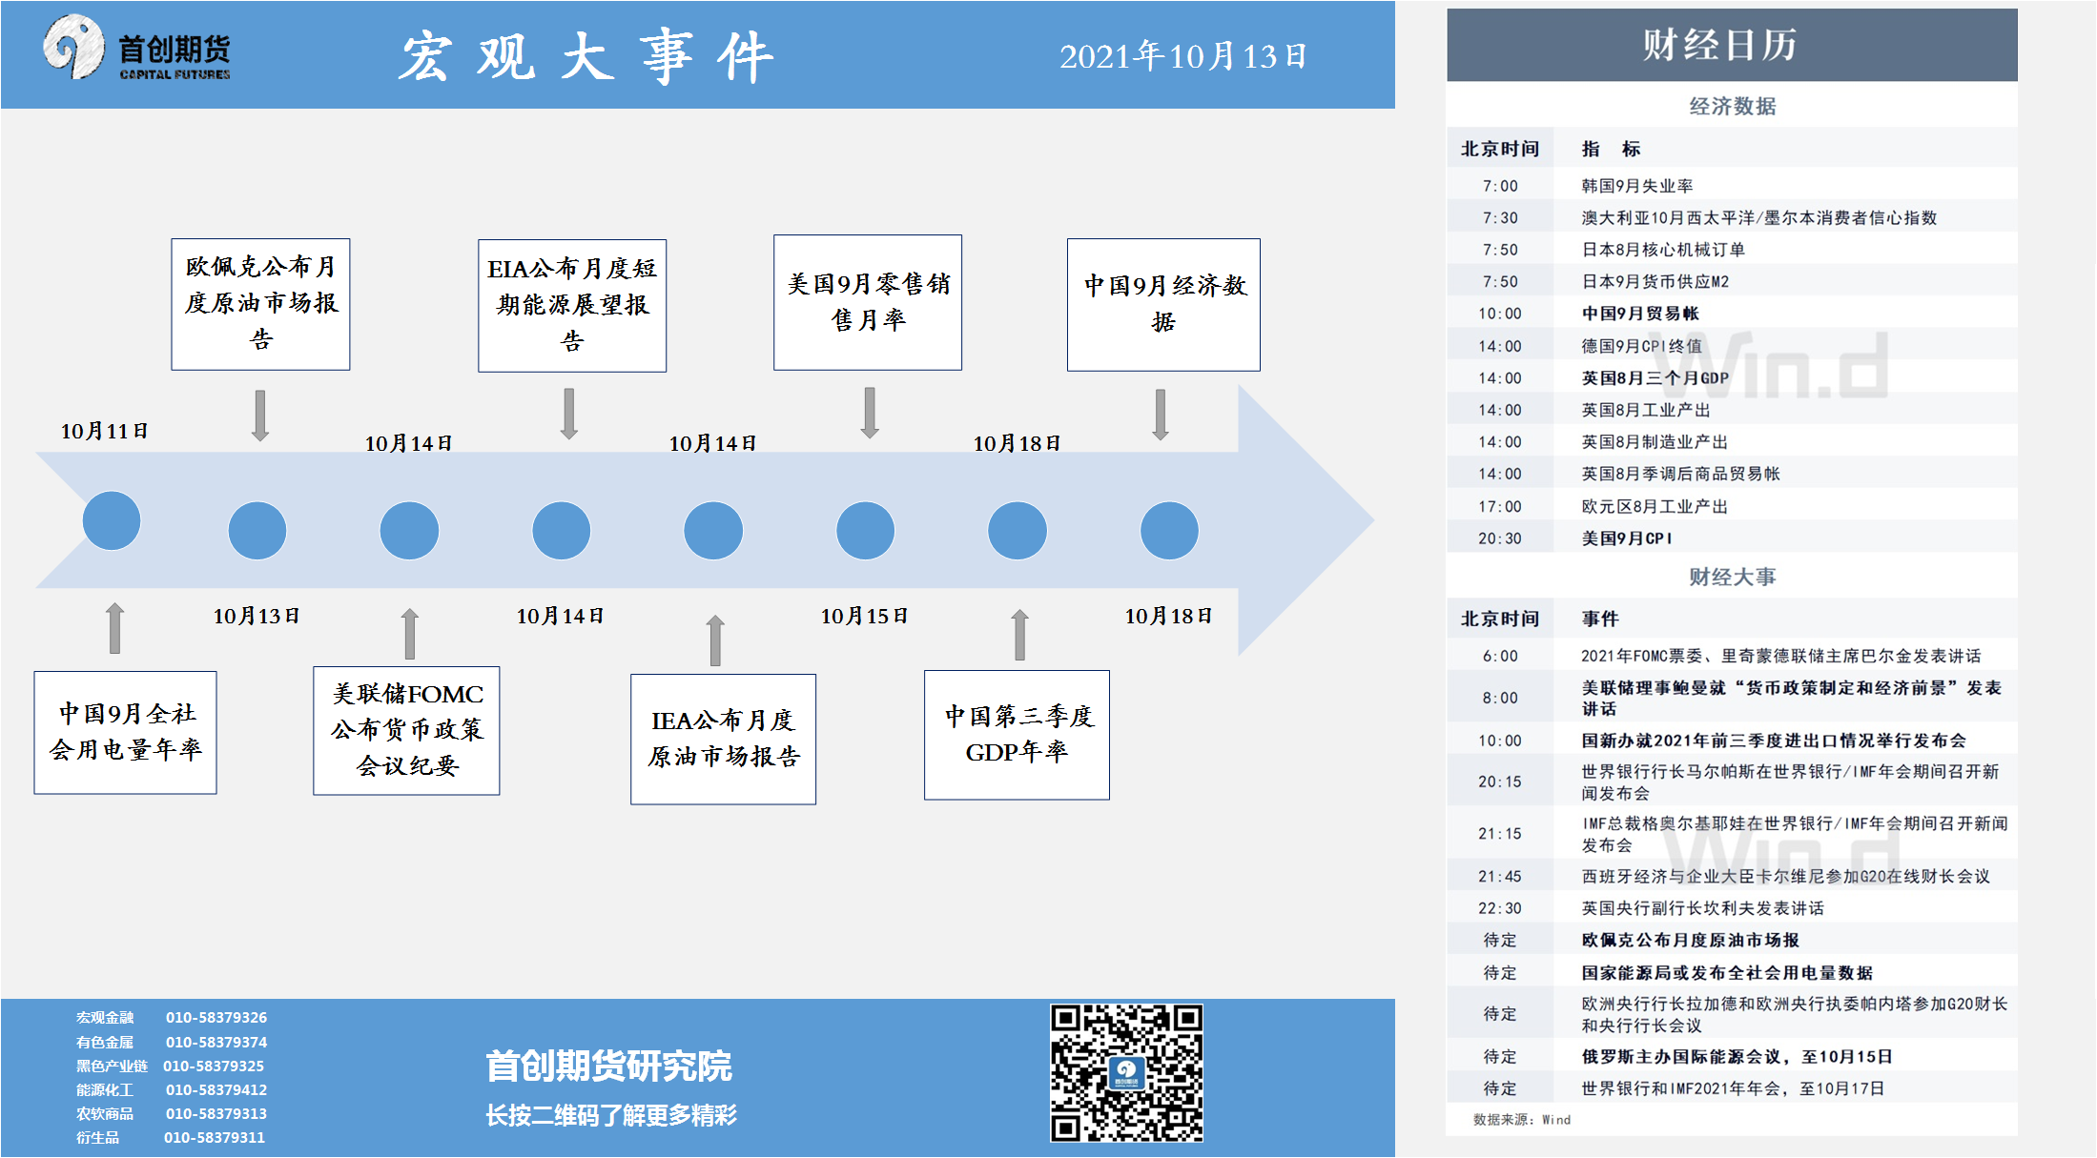Click the 俄罗斯主办国际能源会议 event
Image resolution: width=2097 pixels, height=1158 pixels.
point(1732,1056)
